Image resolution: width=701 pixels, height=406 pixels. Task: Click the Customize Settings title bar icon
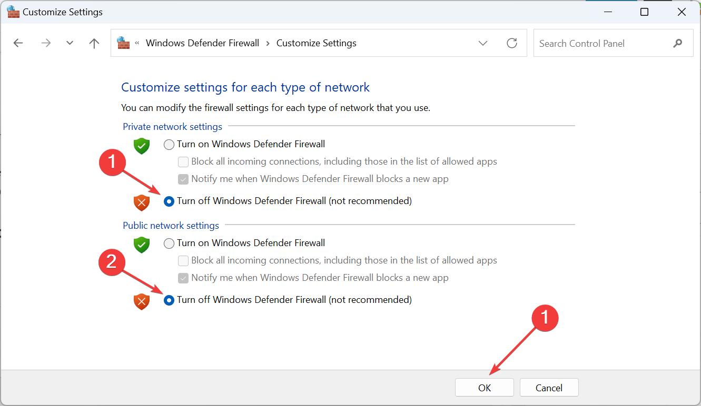[13, 12]
